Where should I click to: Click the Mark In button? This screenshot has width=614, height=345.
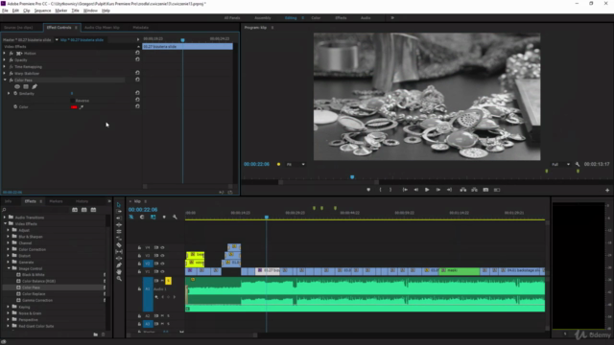pos(380,190)
